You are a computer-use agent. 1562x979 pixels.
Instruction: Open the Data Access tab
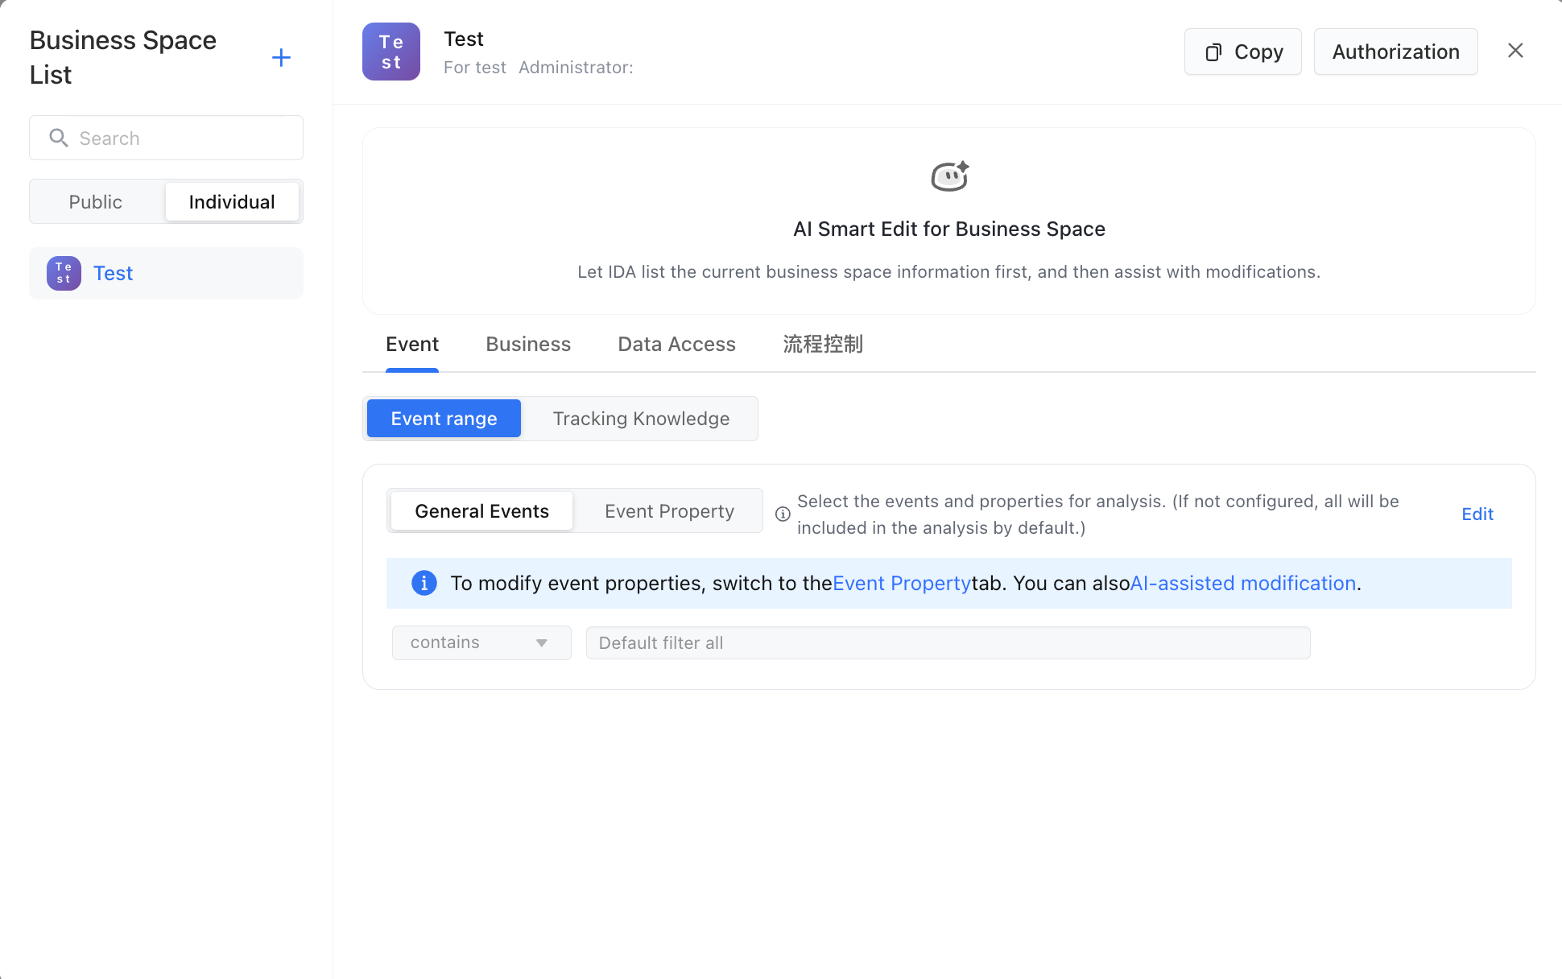[x=676, y=344]
